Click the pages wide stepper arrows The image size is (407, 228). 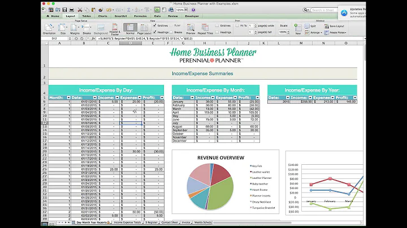[x=256, y=25]
